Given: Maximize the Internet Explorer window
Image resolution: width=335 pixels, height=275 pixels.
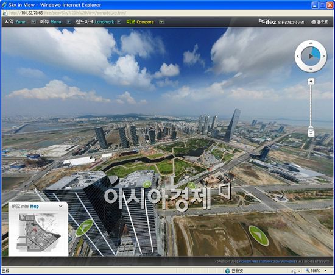Looking at the screenshot, I should point(322,5).
